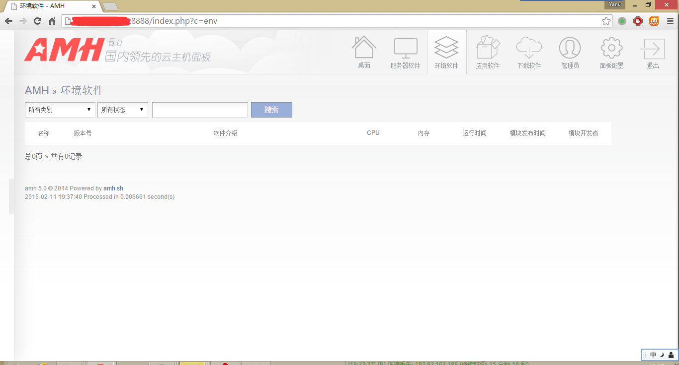Image resolution: width=679 pixels, height=365 pixels.
Task: Bookmark page with the star icon
Action: coord(606,21)
